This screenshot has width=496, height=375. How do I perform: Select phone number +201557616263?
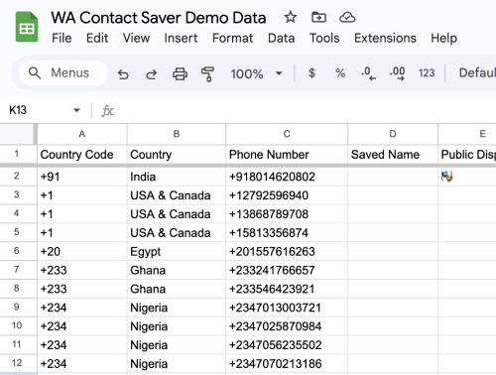tap(287, 251)
